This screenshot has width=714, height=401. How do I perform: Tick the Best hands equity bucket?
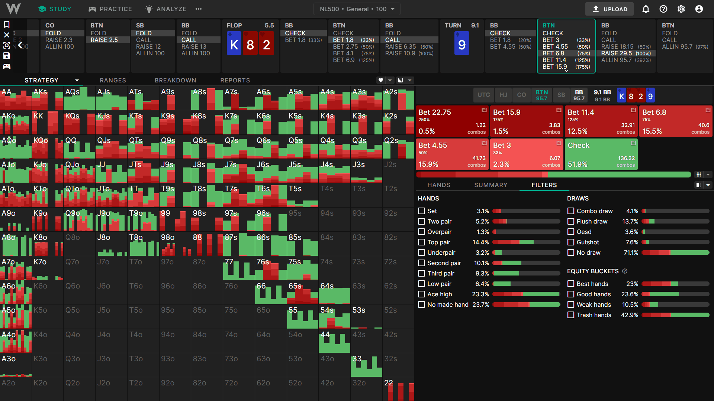click(x=571, y=284)
